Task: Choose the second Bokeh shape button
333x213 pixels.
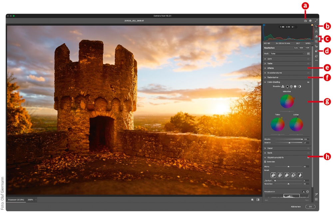Action: [280, 175]
